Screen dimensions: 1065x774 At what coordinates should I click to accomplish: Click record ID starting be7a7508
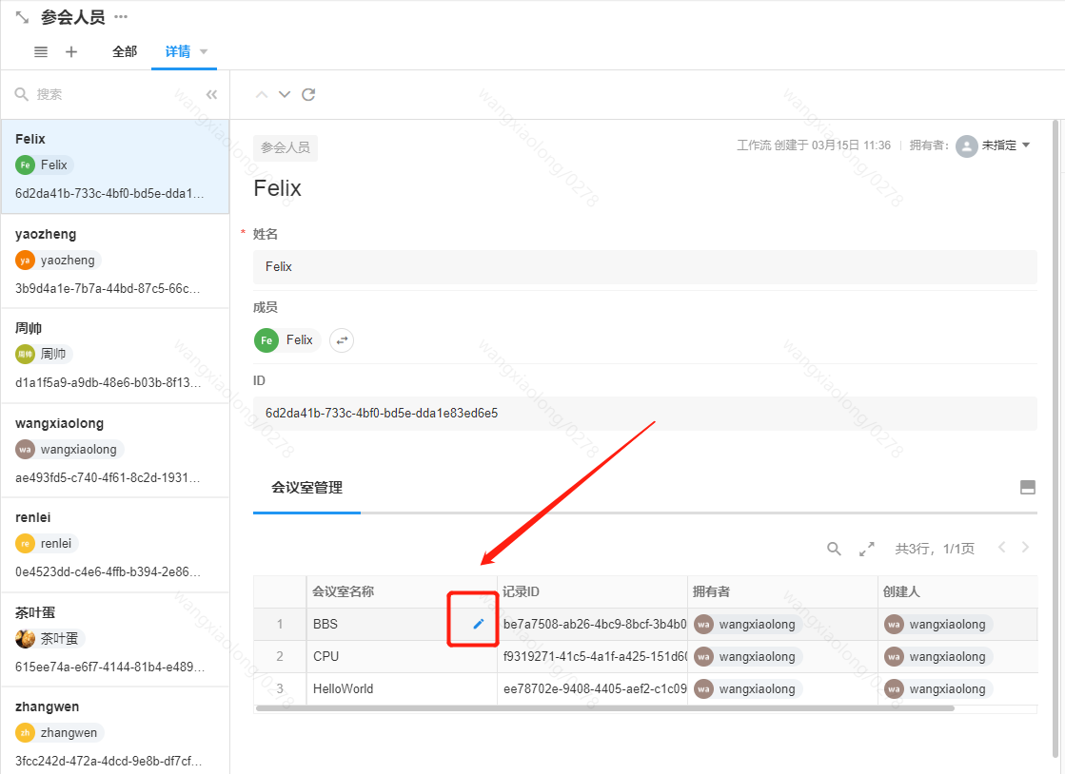[592, 624]
